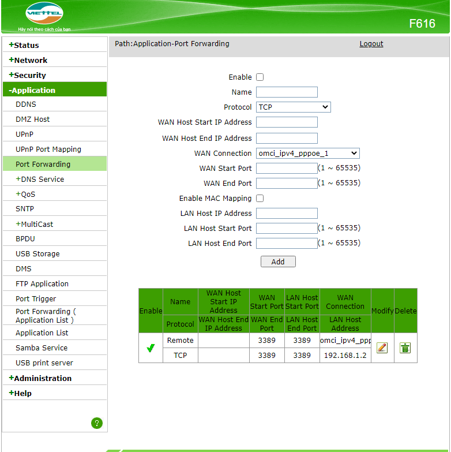Open the Protocol dropdown showing TCP
The height and width of the screenshot is (452, 451).
(293, 107)
